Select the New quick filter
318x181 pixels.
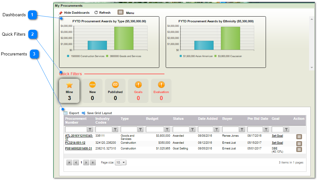click(x=92, y=91)
